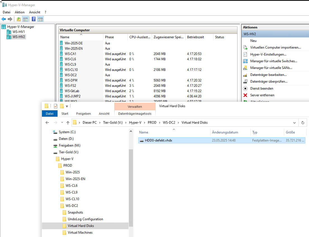Expand the Explorer address bar history dropdown
This screenshot has width=309, height=237.
(294, 123)
